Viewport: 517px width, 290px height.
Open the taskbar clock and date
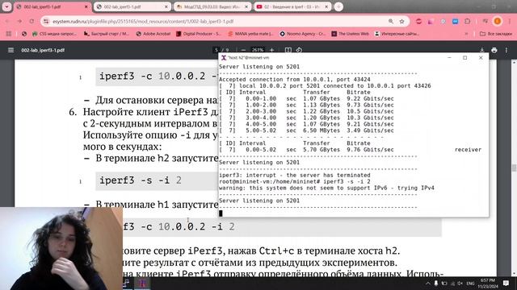[x=488, y=283]
